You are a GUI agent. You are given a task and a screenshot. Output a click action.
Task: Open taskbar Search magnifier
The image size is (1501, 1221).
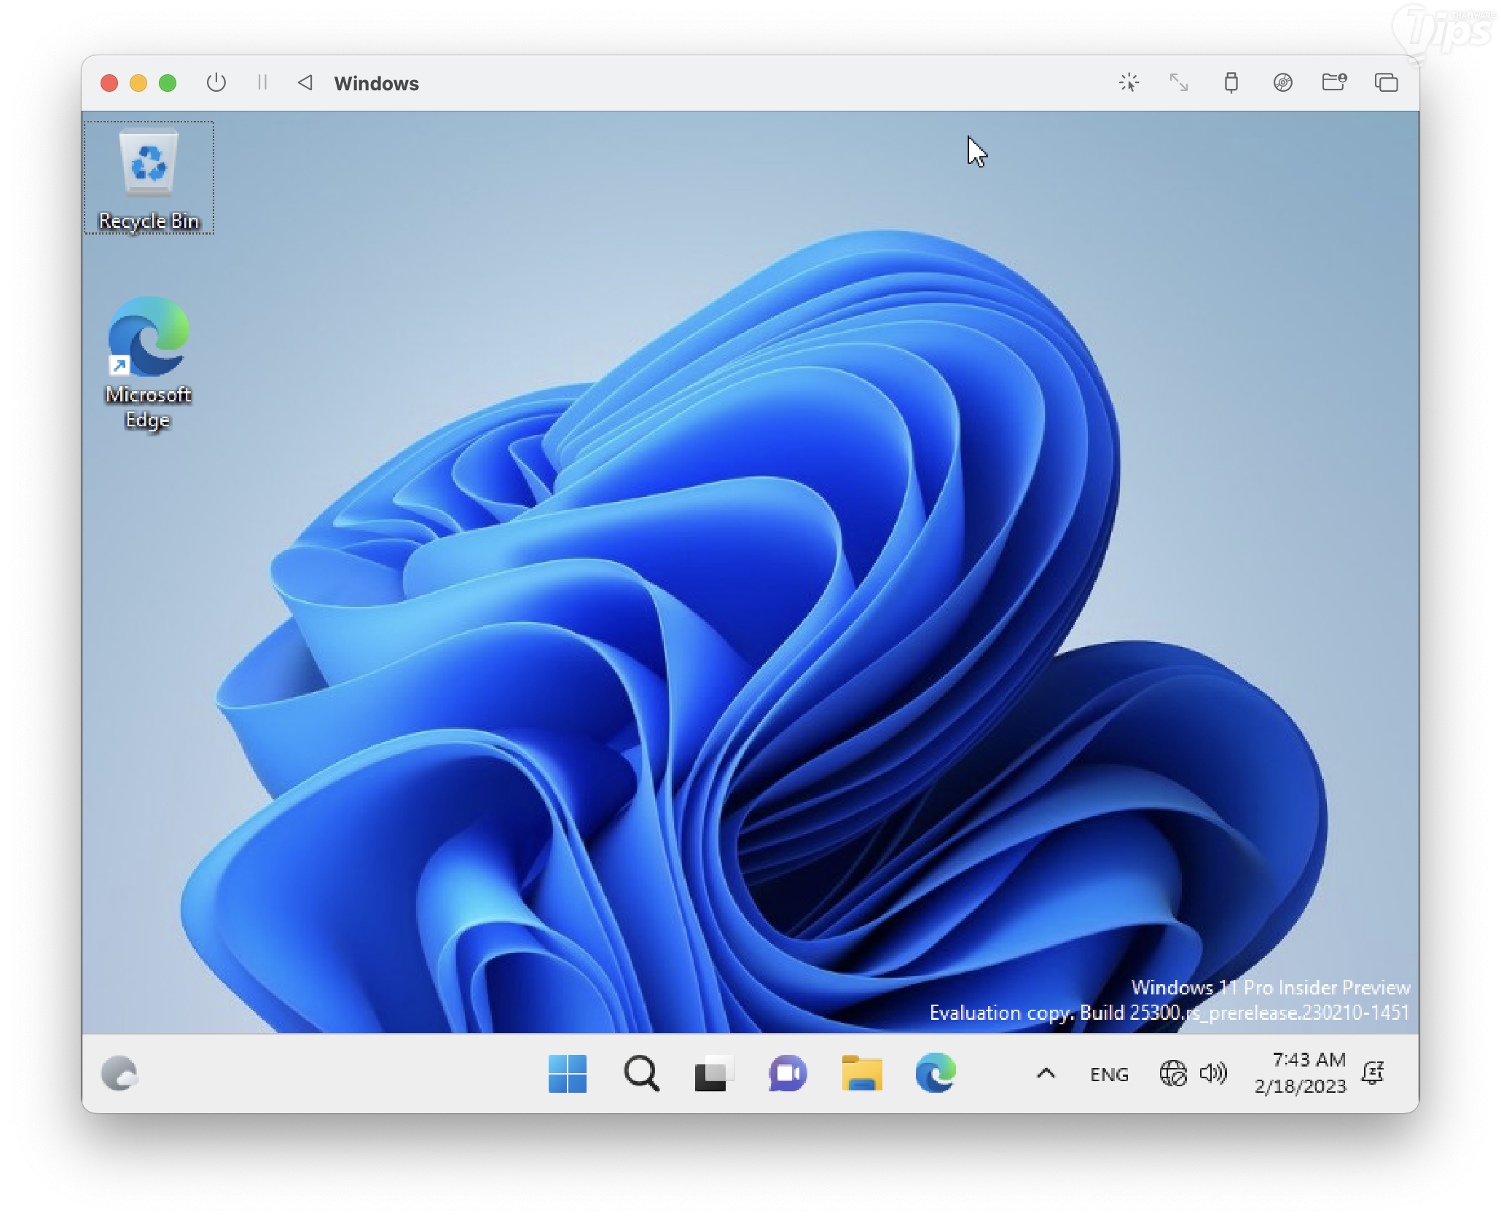pyautogui.click(x=641, y=1073)
